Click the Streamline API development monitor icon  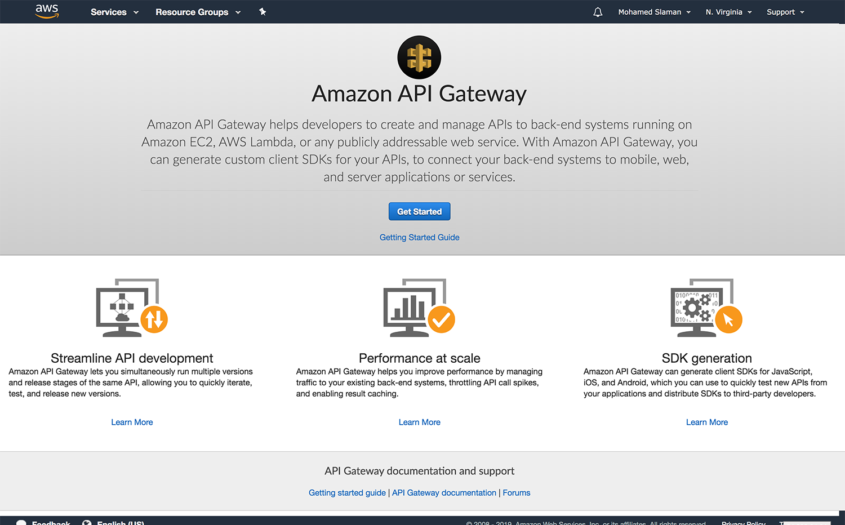pyautogui.click(x=132, y=308)
